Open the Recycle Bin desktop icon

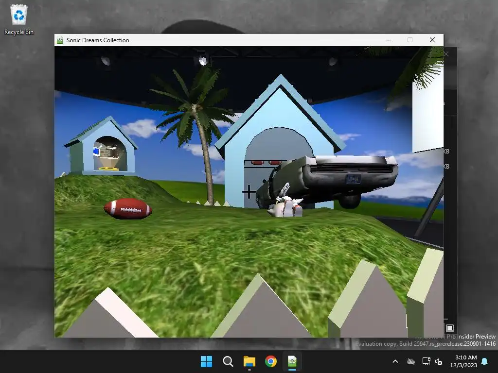coord(19,19)
